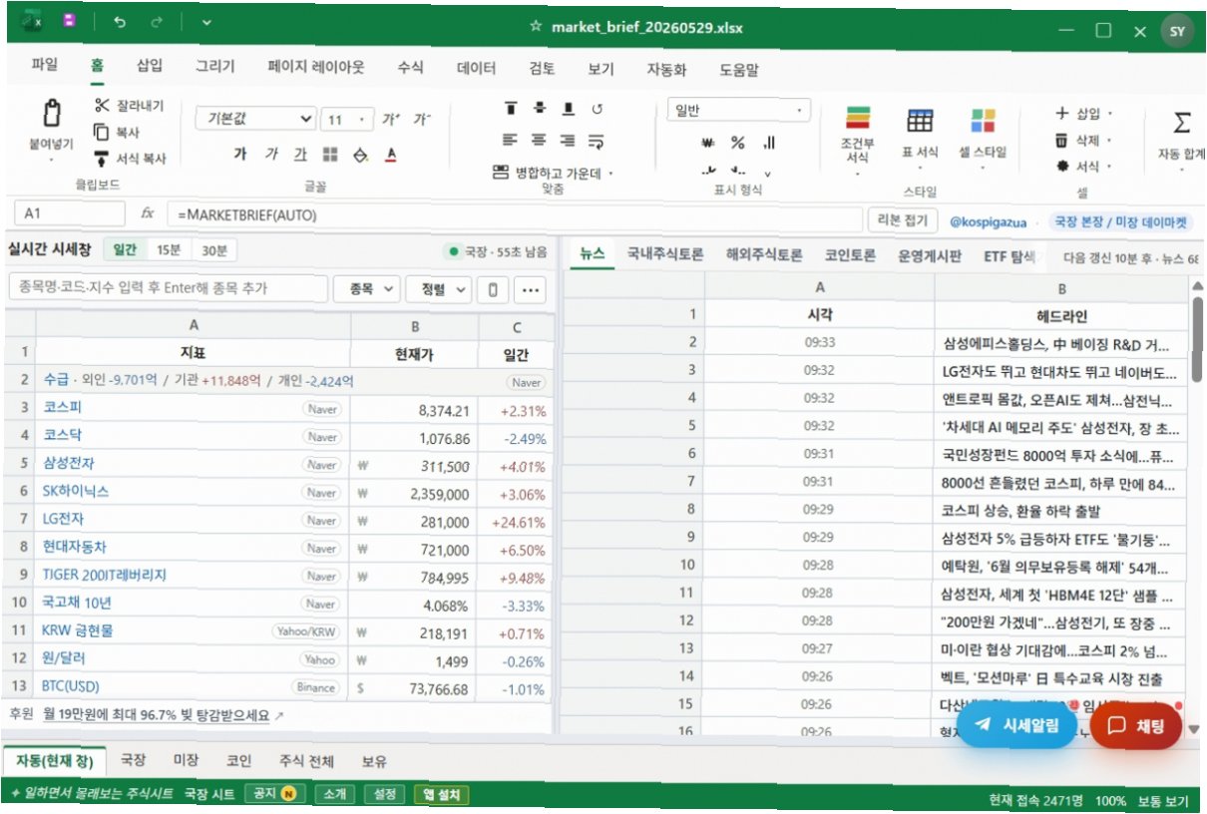This screenshot has width=1207, height=814.
Task: Click 서식 gear in cell group
Action: (x=1084, y=167)
